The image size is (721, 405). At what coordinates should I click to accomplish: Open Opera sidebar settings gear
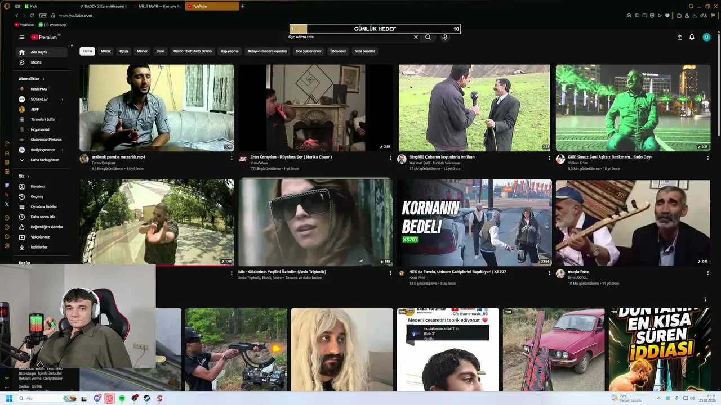(x=7, y=246)
